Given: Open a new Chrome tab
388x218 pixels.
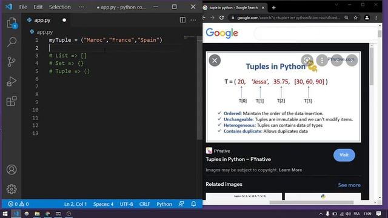Looking at the screenshot, I should (273, 8).
